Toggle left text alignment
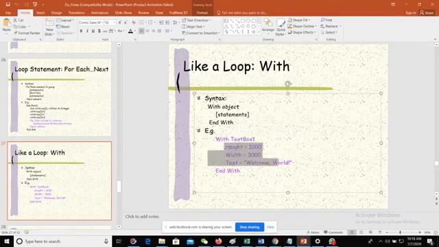Screen dimensions: 439x247 [x=141, y=31]
